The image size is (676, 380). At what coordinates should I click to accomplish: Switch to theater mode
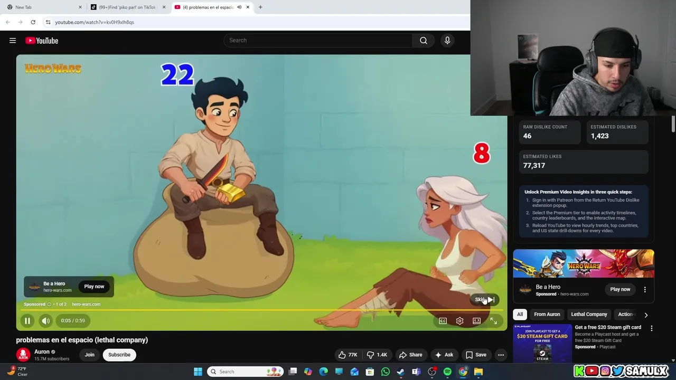point(476,321)
